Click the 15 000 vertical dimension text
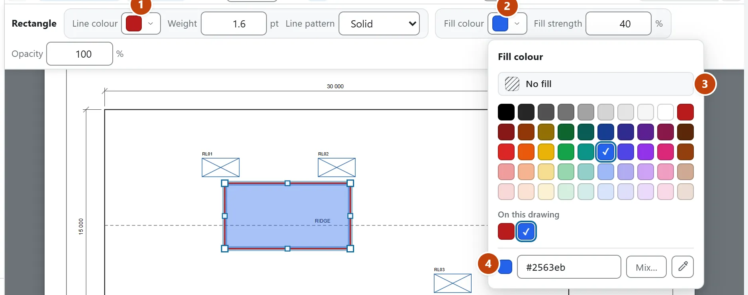This screenshot has width=748, height=295. tap(81, 227)
